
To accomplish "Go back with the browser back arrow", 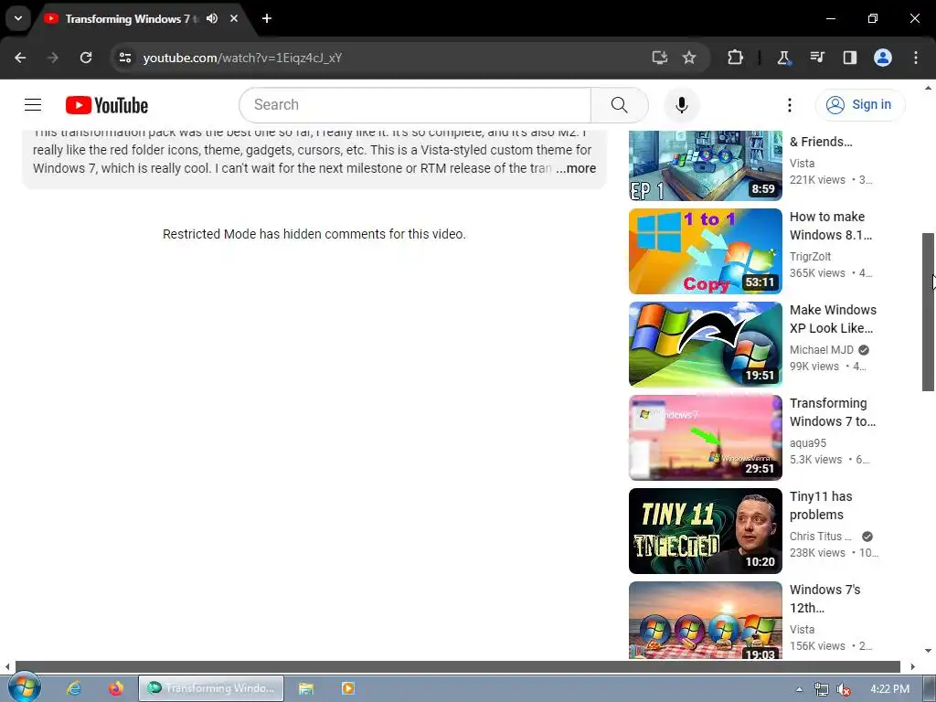I will click(20, 58).
